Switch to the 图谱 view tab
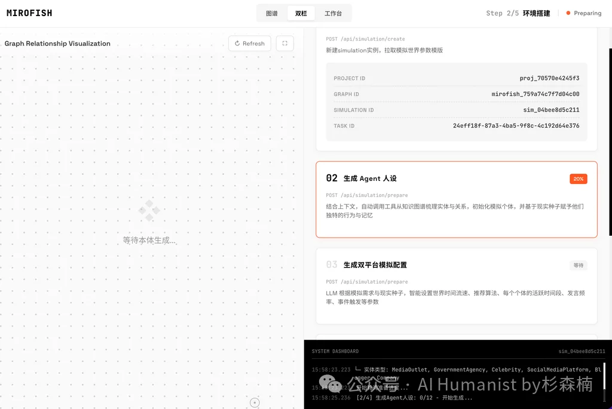Viewport: 612px width, 409px height. pyautogui.click(x=272, y=13)
